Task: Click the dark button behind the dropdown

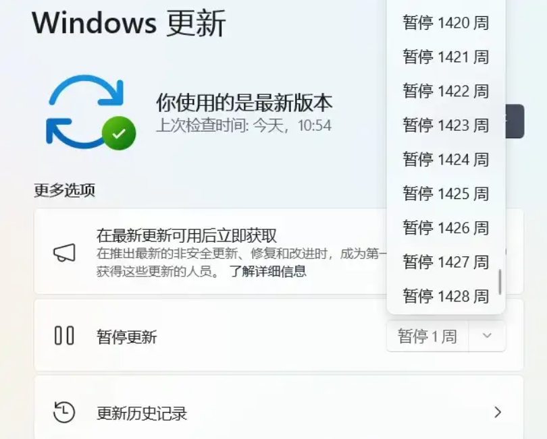Action: (515, 121)
